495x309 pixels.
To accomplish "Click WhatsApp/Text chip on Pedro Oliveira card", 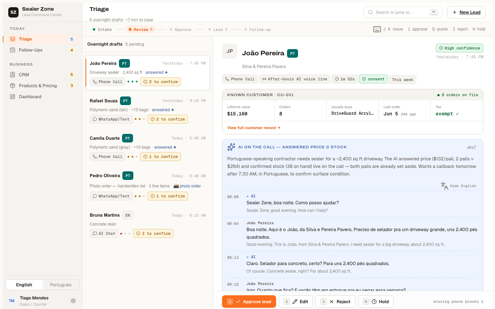I will pyautogui.click(x=111, y=196).
